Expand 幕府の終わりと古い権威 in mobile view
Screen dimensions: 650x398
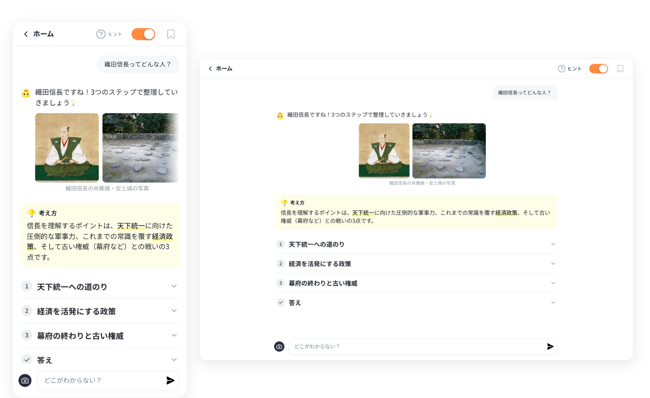coord(100,336)
